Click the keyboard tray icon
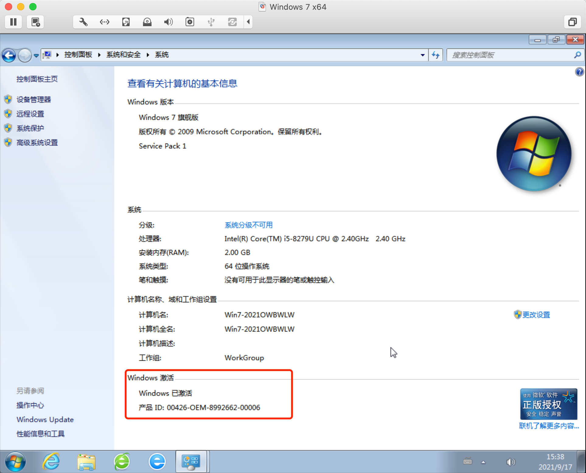The width and height of the screenshot is (586, 473). [468, 462]
